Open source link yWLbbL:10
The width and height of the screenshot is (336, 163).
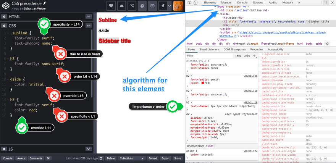click(250, 102)
